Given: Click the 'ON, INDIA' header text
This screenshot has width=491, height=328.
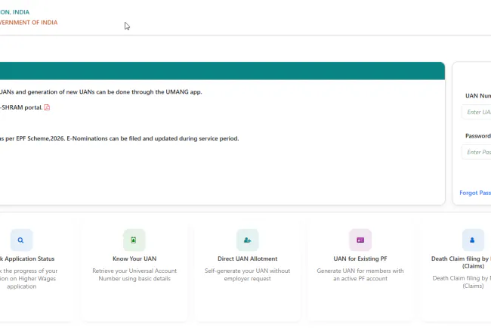Looking at the screenshot, I should pyautogui.click(x=14, y=12).
